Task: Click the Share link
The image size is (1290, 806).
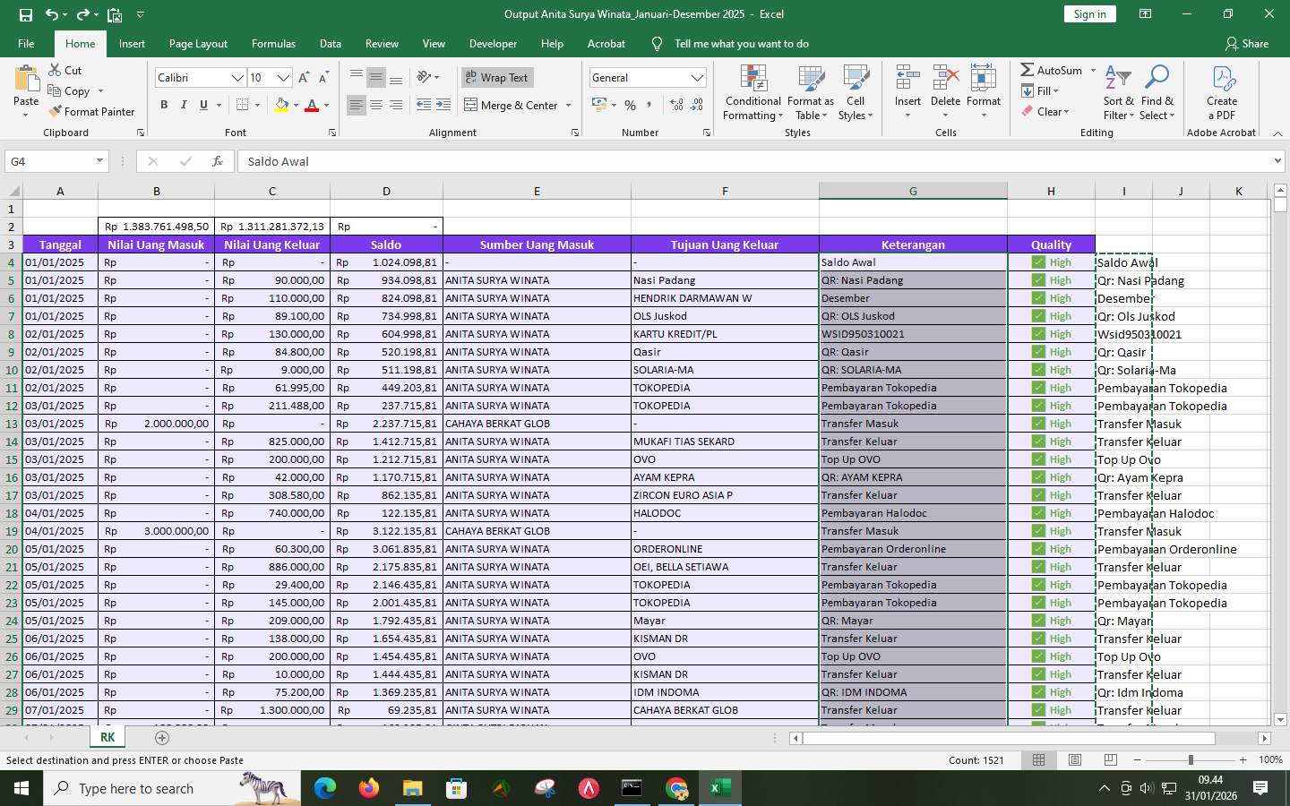Action: pyautogui.click(x=1247, y=43)
